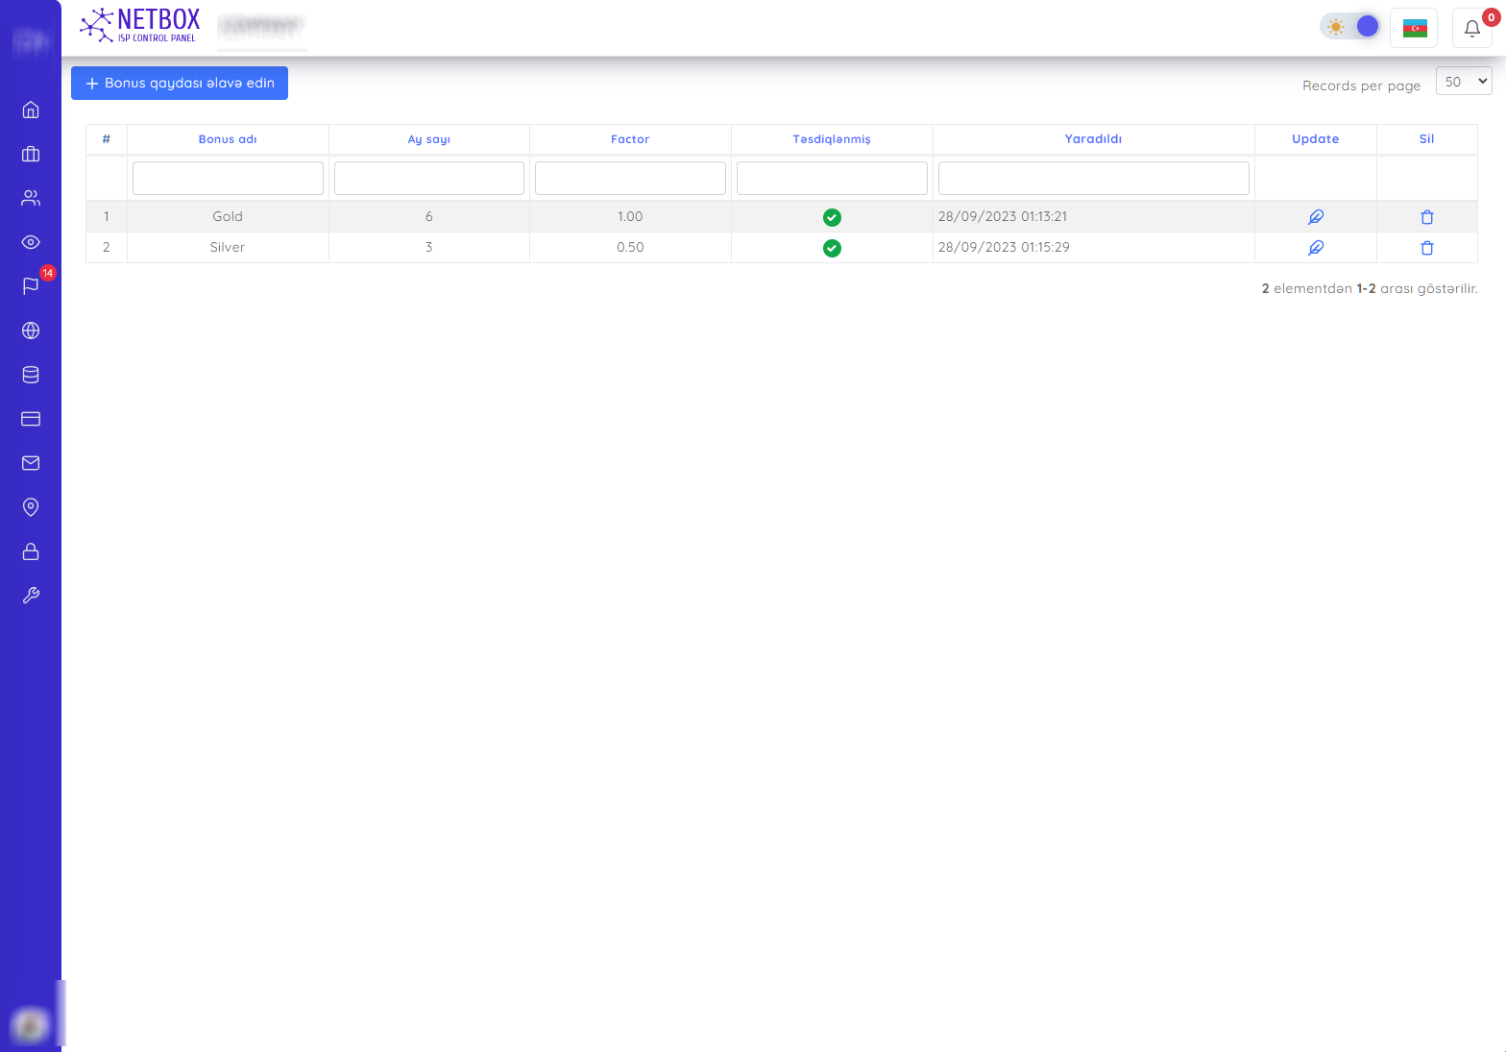The image size is (1506, 1052).
Task: Open the notifications bell
Action: (x=1471, y=28)
